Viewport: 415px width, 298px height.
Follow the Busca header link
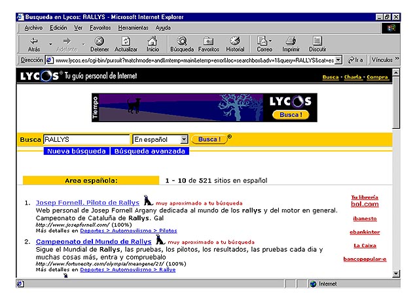point(331,77)
